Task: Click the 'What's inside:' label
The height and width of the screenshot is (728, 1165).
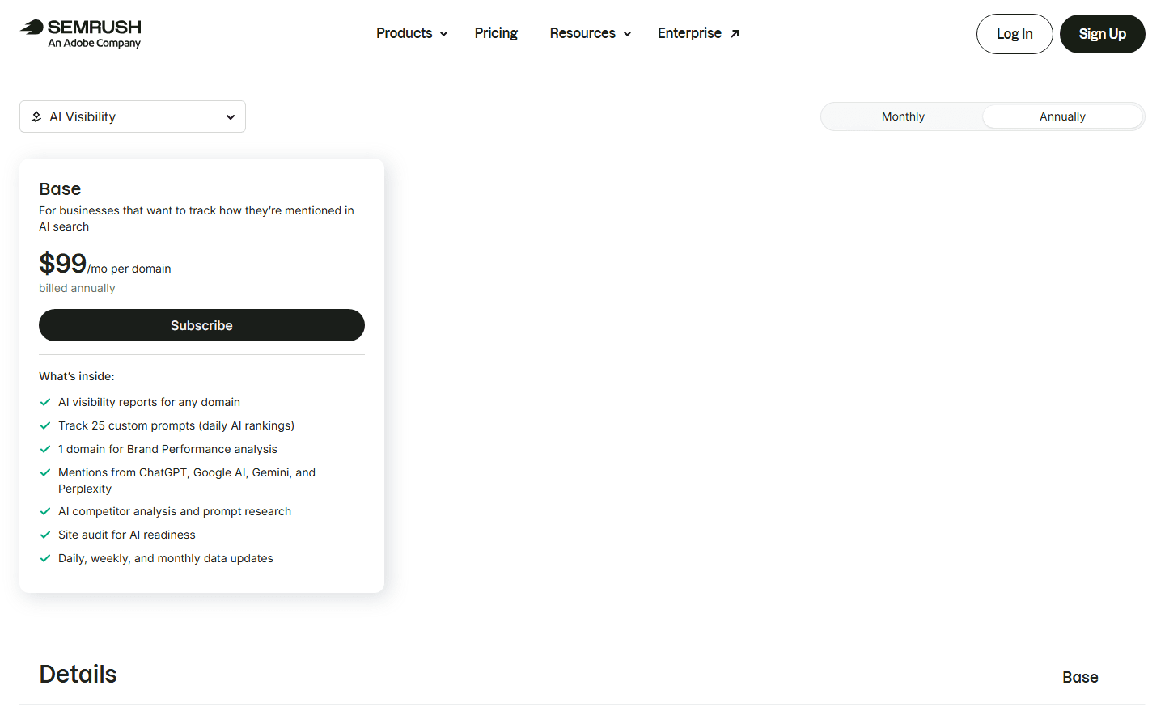Action: (x=77, y=376)
